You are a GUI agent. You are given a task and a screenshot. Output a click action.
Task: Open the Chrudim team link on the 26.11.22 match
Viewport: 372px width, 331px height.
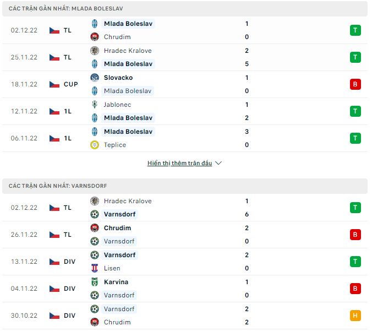click(117, 228)
